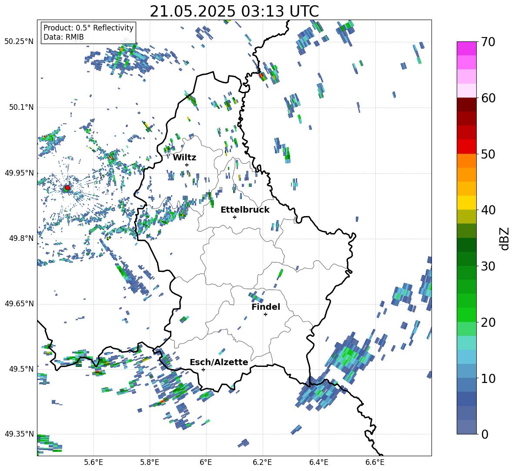Click the Findel city label

266,307
